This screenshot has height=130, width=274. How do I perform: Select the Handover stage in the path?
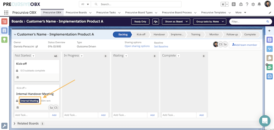pyautogui.click(x=159, y=35)
